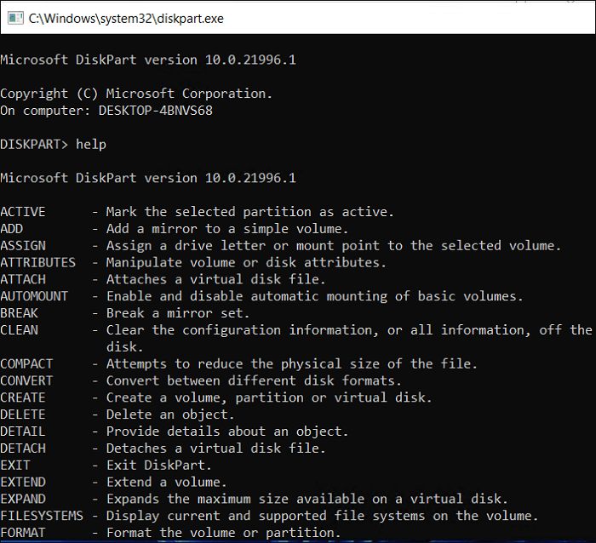Select the FILESYSTEMS command name

pyautogui.click(x=42, y=516)
